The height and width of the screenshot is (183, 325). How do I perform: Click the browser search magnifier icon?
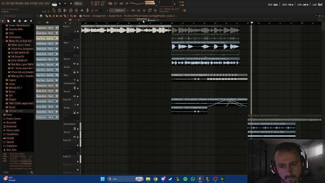(32, 173)
